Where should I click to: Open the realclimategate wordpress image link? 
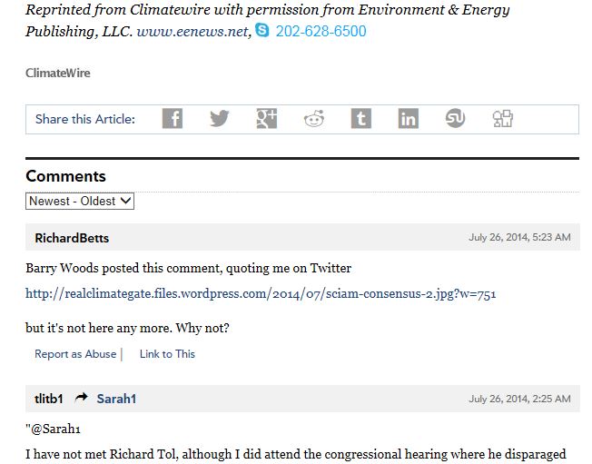[x=261, y=293]
